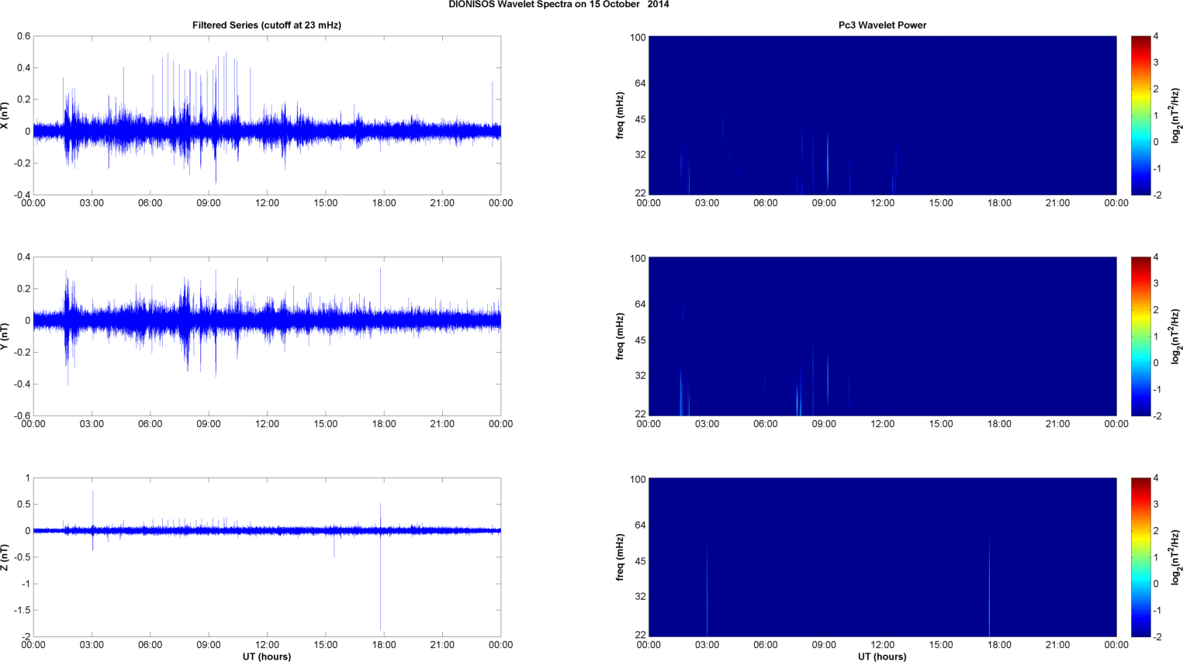Click the 'Z (nT)' axis label

tap(5, 557)
